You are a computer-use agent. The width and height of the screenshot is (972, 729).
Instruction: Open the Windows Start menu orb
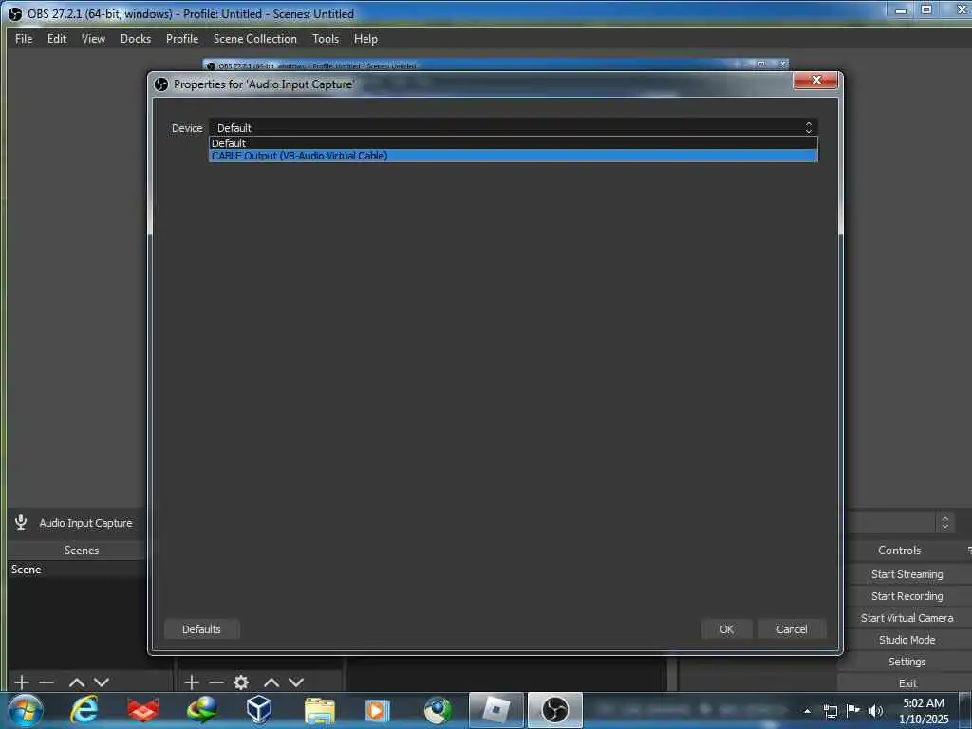coord(25,710)
